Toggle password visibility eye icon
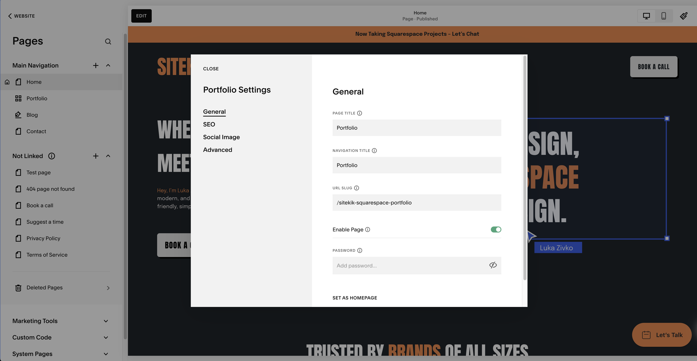 point(493,265)
